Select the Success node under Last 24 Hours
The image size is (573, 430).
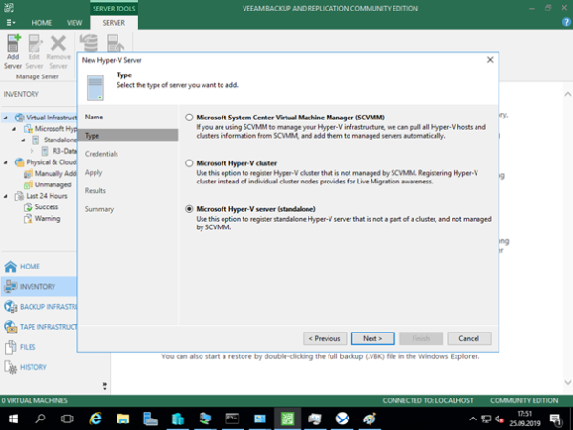tap(47, 206)
